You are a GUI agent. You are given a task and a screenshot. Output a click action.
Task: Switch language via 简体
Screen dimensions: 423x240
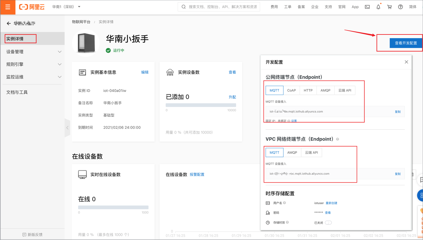coord(413,7)
